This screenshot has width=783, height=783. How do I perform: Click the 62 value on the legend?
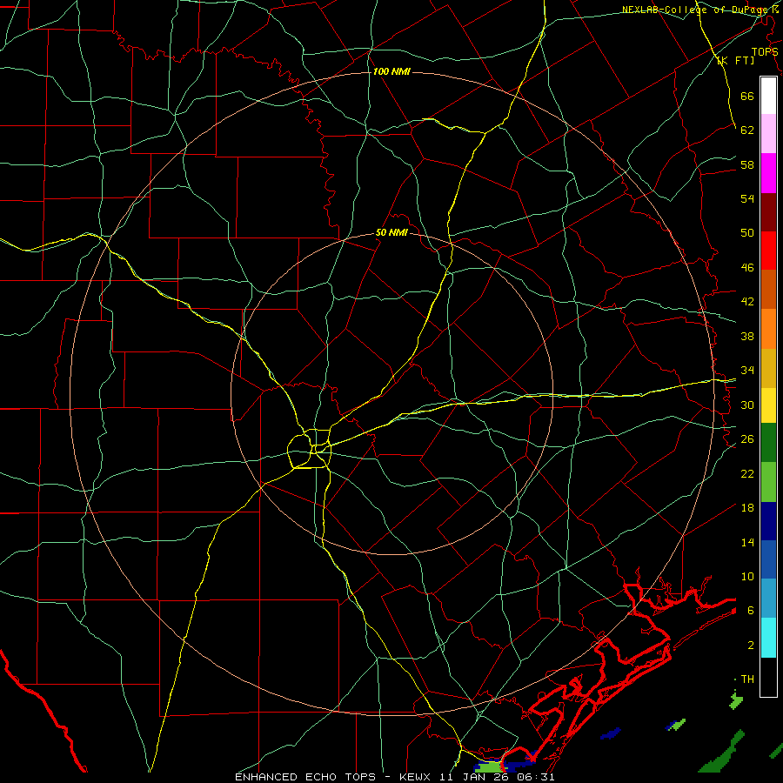(x=747, y=130)
